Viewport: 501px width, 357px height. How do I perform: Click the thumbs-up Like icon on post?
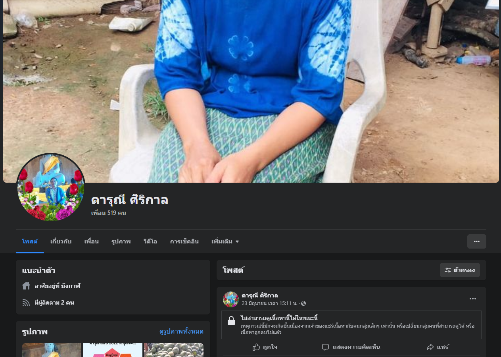(256, 347)
